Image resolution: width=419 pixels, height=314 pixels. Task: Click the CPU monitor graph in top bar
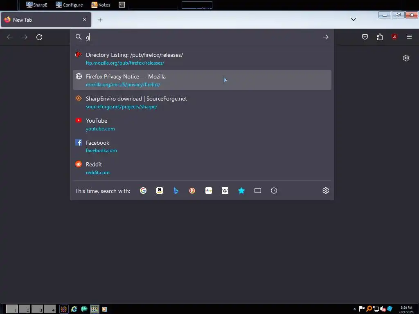(x=197, y=5)
